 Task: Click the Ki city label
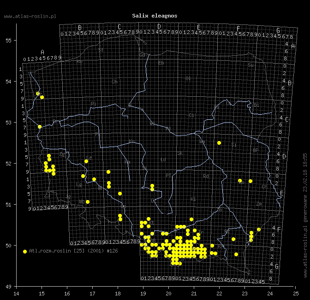(x=193, y=199)
